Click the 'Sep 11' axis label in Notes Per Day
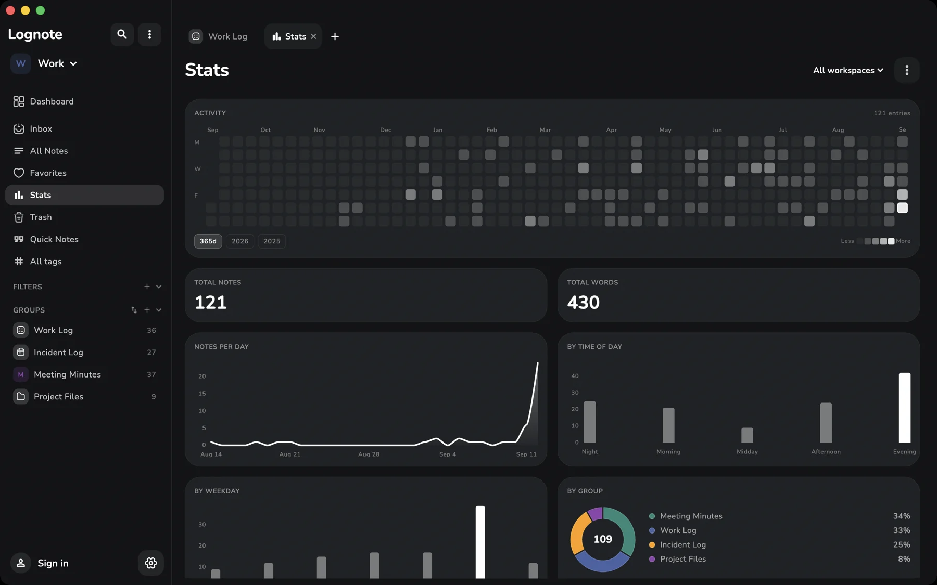 click(526, 454)
